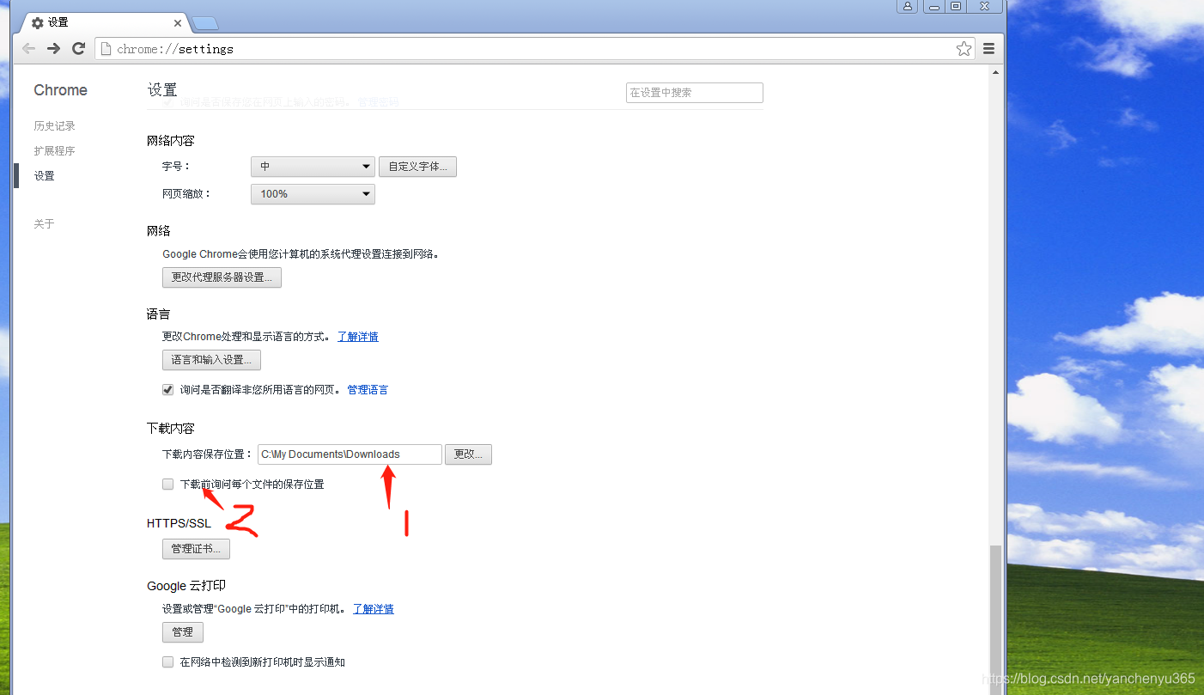Click the 下载内容 section heading
Viewport: 1204px width, 695px height.
tap(171, 428)
